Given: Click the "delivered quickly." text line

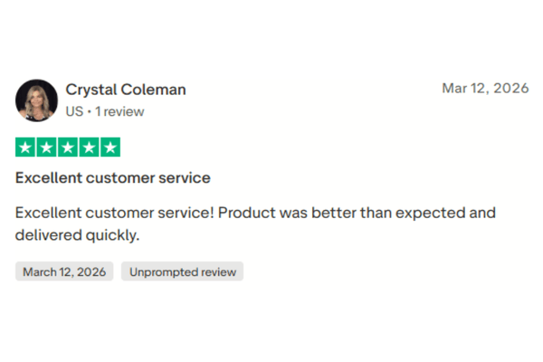Looking at the screenshot, I should coord(76,235).
